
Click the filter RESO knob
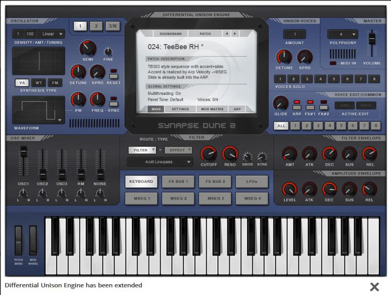coord(230,154)
